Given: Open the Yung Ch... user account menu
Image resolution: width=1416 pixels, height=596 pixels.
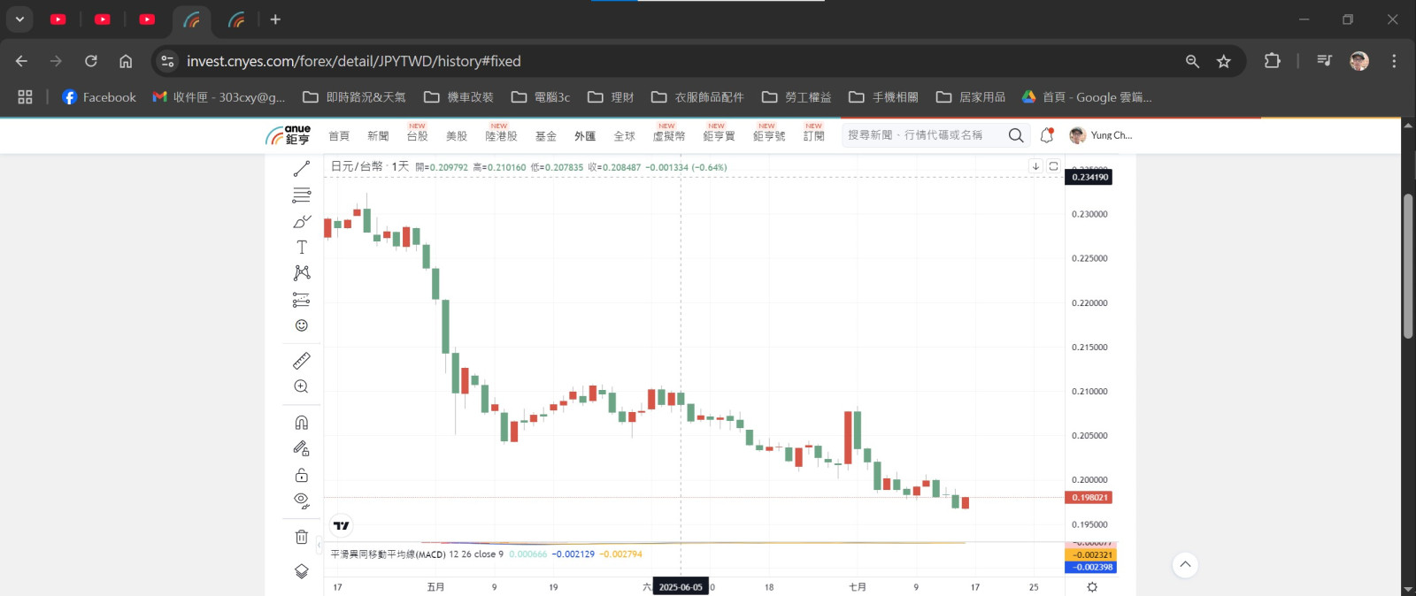Looking at the screenshot, I should (x=1101, y=135).
